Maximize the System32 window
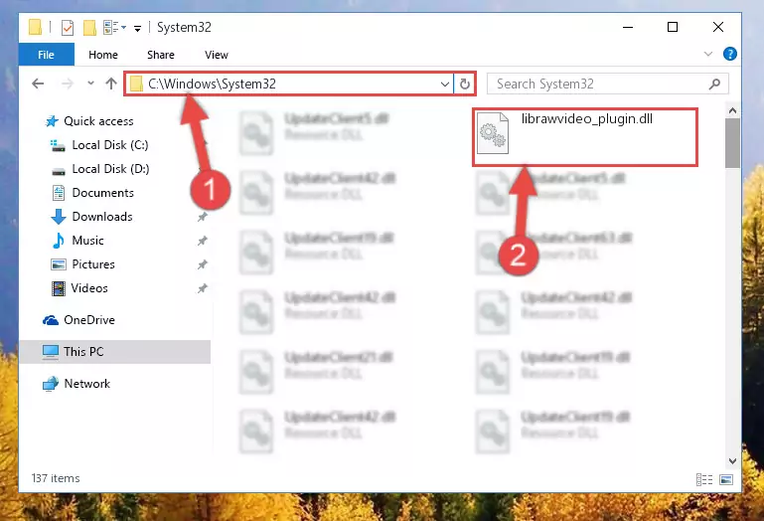The width and height of the screenshot is (764, 521). [673, 27]
